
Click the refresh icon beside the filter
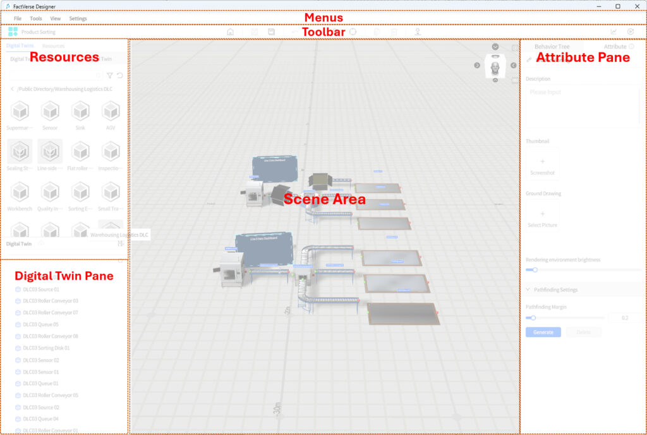(119, 75)
